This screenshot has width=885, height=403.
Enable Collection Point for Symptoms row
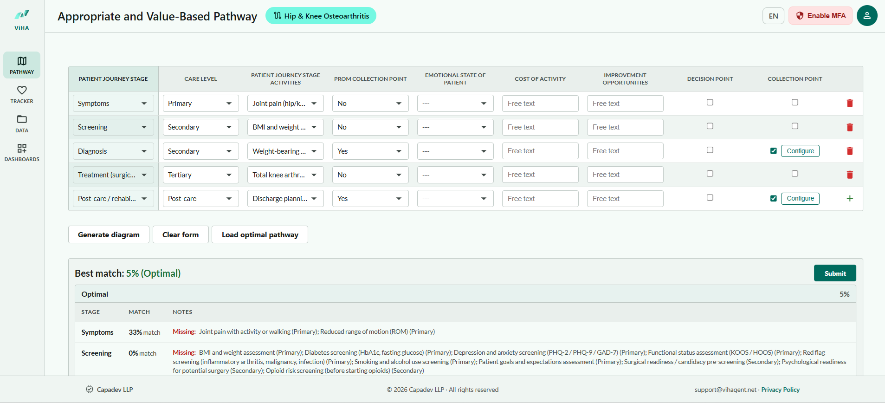[795, 102]
